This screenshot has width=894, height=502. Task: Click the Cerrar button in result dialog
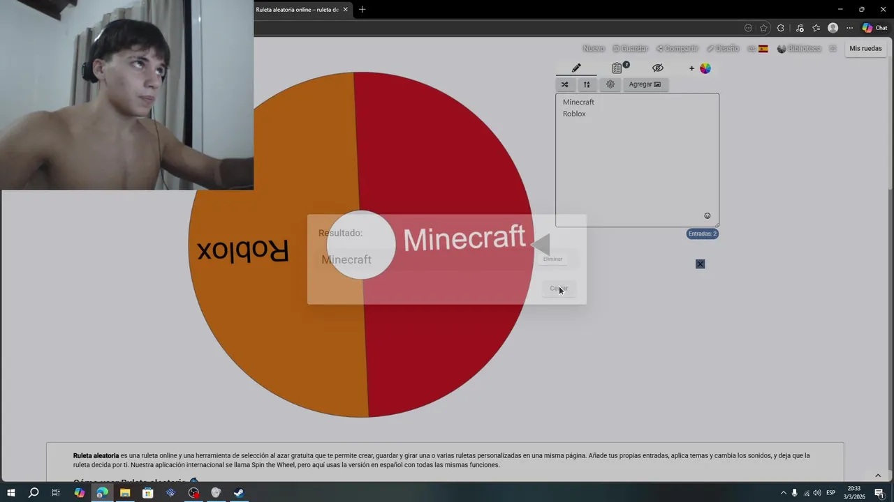tap(559, 289)
